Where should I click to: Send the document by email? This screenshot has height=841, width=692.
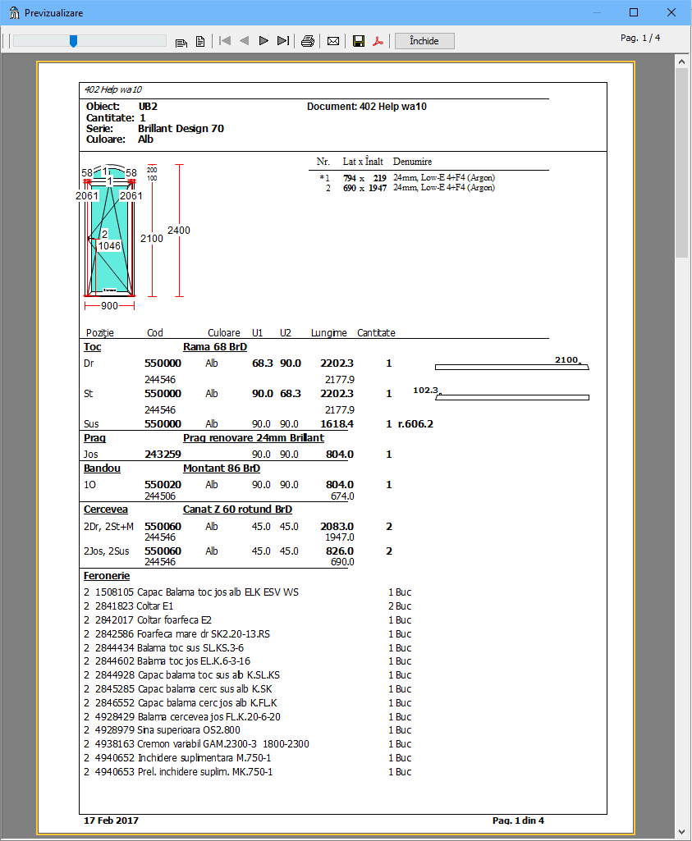pyautogui.click(x=333, y=41)
